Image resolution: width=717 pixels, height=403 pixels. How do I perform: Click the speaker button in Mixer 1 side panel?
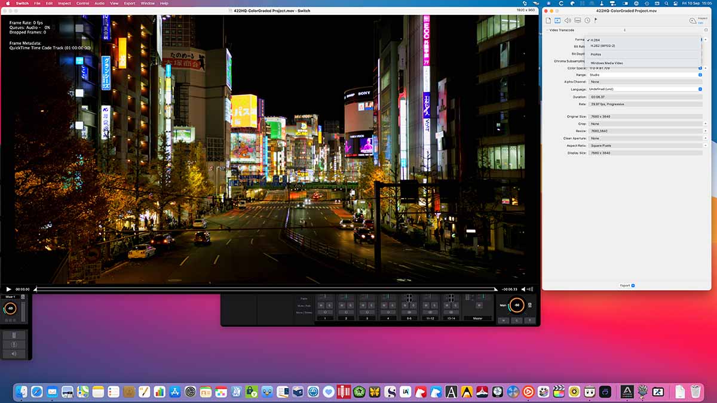tap(14, 354)
